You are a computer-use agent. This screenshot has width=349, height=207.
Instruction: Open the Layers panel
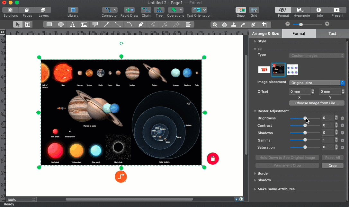pyautogui.click(x=43, y=10)
